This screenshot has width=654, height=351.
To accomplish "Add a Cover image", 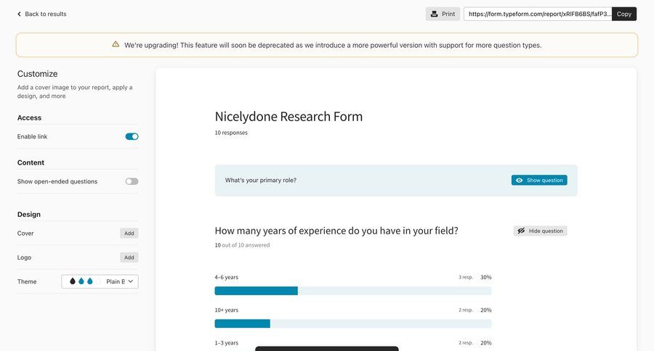I will [129, 234].
